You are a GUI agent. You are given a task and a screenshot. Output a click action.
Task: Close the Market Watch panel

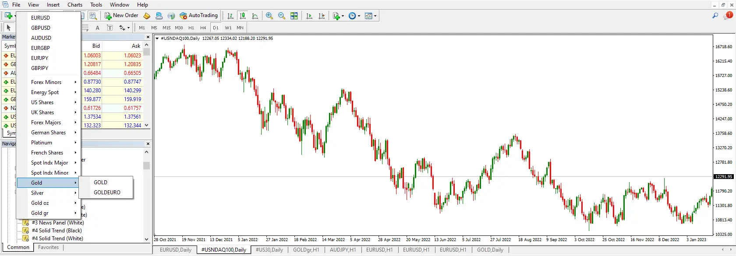[148, 37]
